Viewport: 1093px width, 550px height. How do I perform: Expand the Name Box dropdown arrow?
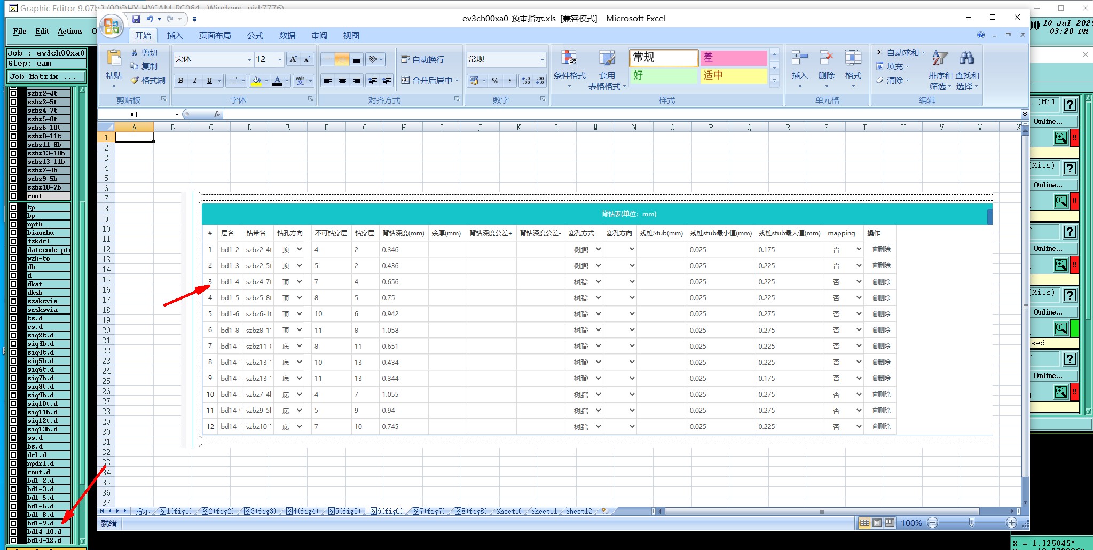(x=177, y=115)
